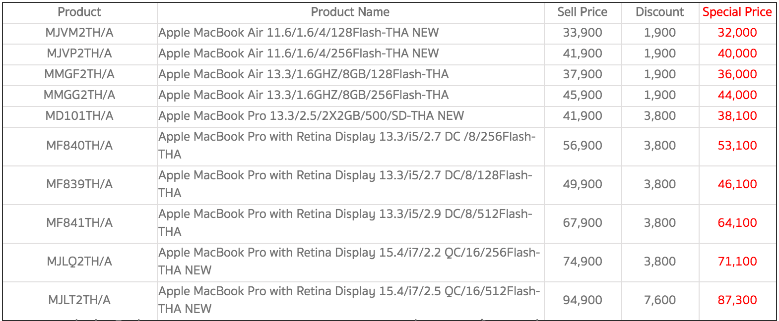Click the Discount column header
Image resolution: width=779 pixels, height=321 pixels.
pyautogui.click(x=659, y=12)
